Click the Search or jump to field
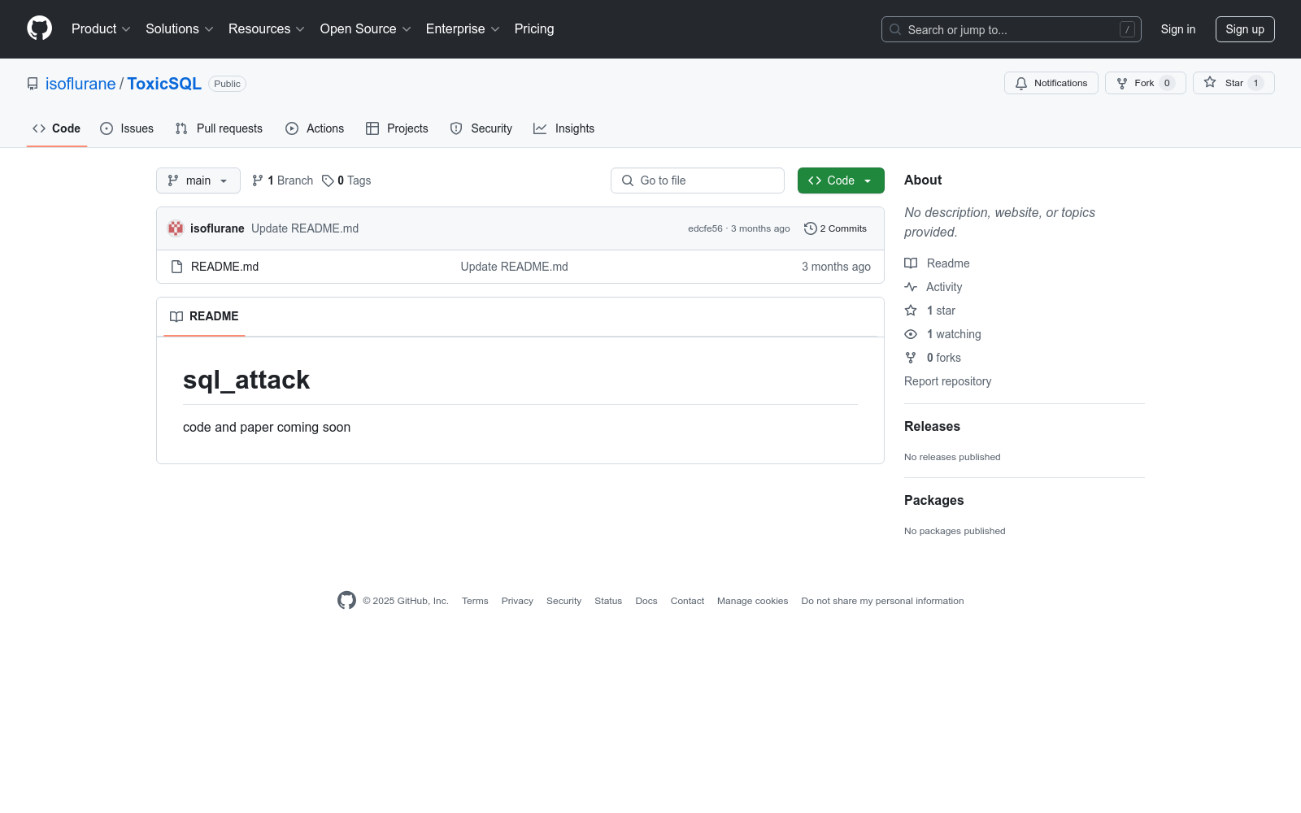 pos(1011,29)
